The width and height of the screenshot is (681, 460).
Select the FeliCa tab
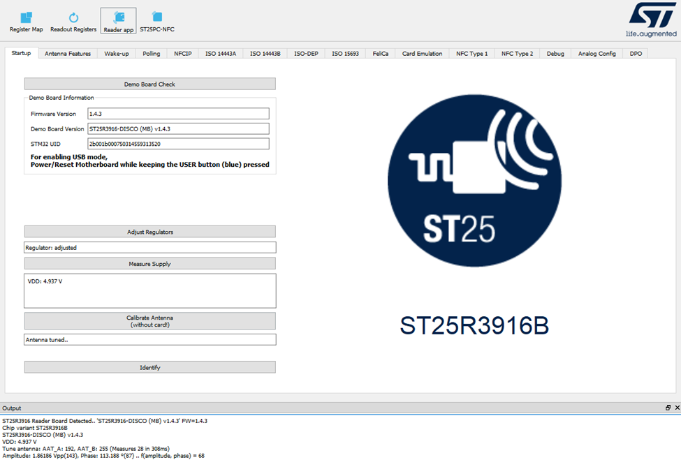pos(381,53)
